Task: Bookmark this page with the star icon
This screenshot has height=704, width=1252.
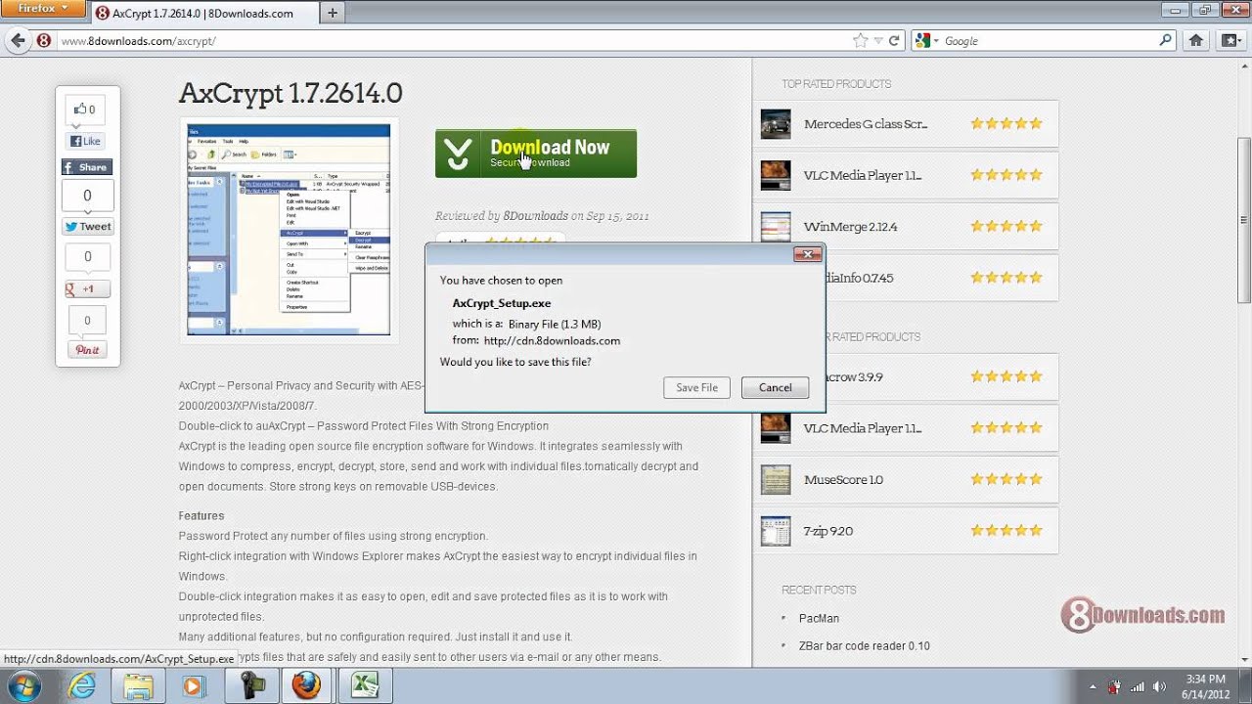Action: point(860,41)
